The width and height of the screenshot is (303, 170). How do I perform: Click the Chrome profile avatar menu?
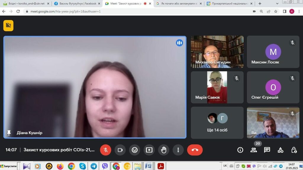292,11
